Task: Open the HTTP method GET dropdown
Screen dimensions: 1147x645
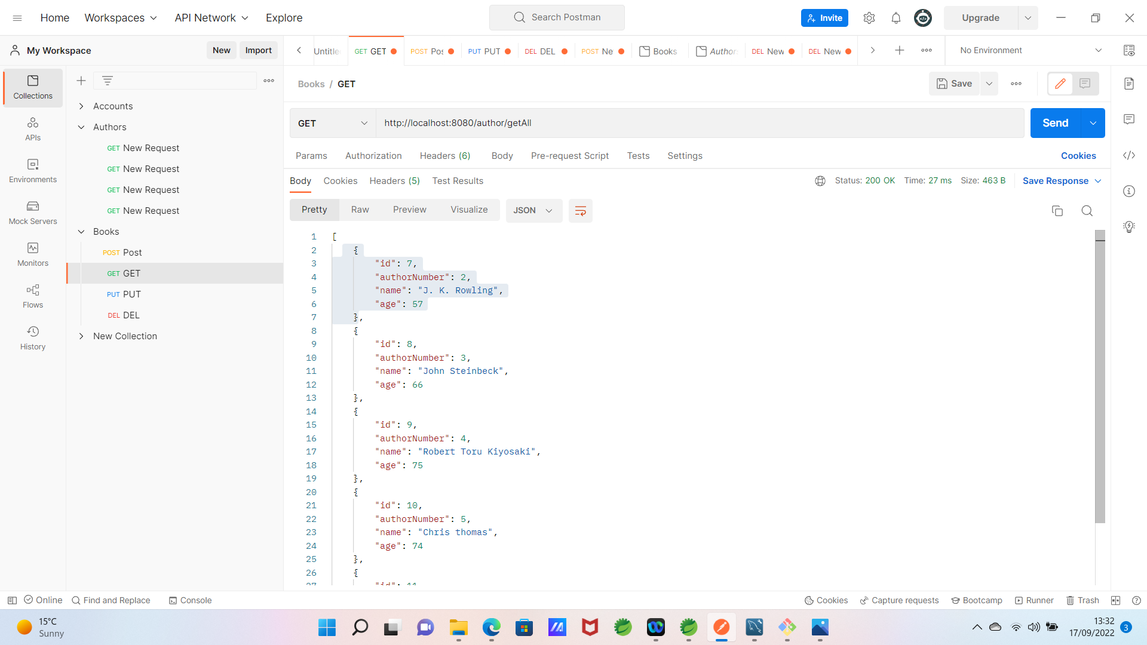Action: pos(333,123)
